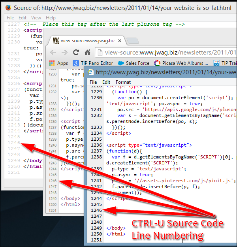Go to the Chrome home page
Viewport: 237px width, 247px height.
pos(88,53)
